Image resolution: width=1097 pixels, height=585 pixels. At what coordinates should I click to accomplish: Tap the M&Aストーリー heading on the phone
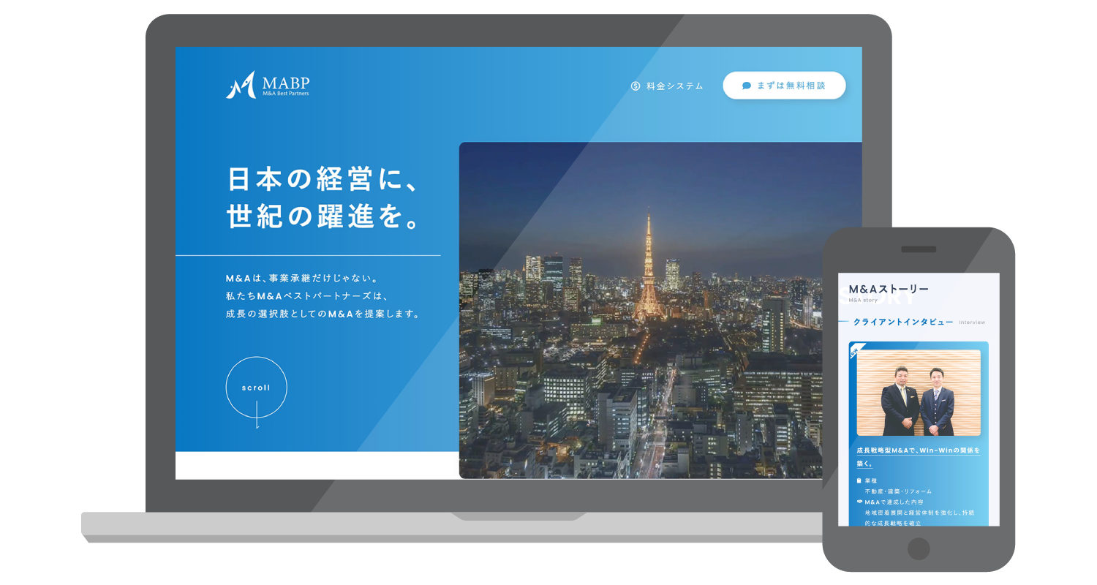pos(889,290)
